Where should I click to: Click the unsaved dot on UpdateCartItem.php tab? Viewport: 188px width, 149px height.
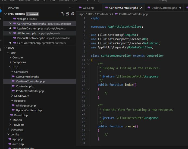pyautogui.click(x=180, y=8)
